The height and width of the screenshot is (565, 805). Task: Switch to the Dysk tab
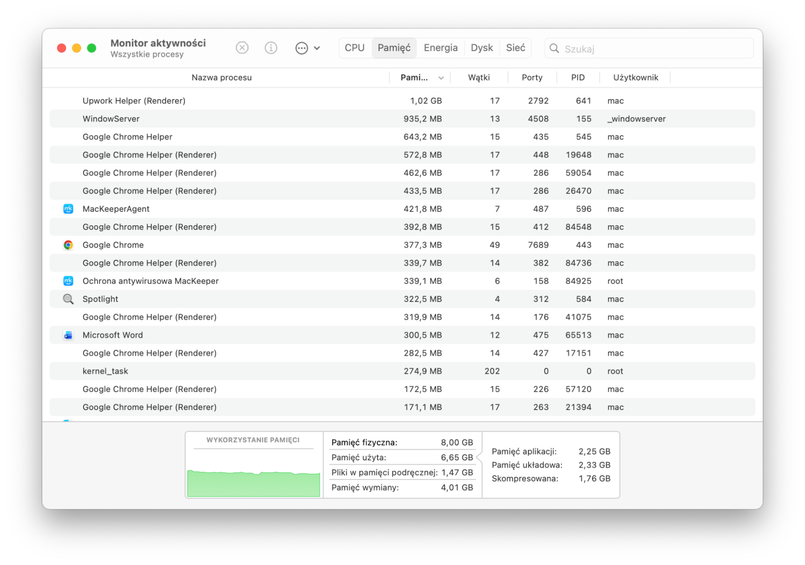(482, 48)
